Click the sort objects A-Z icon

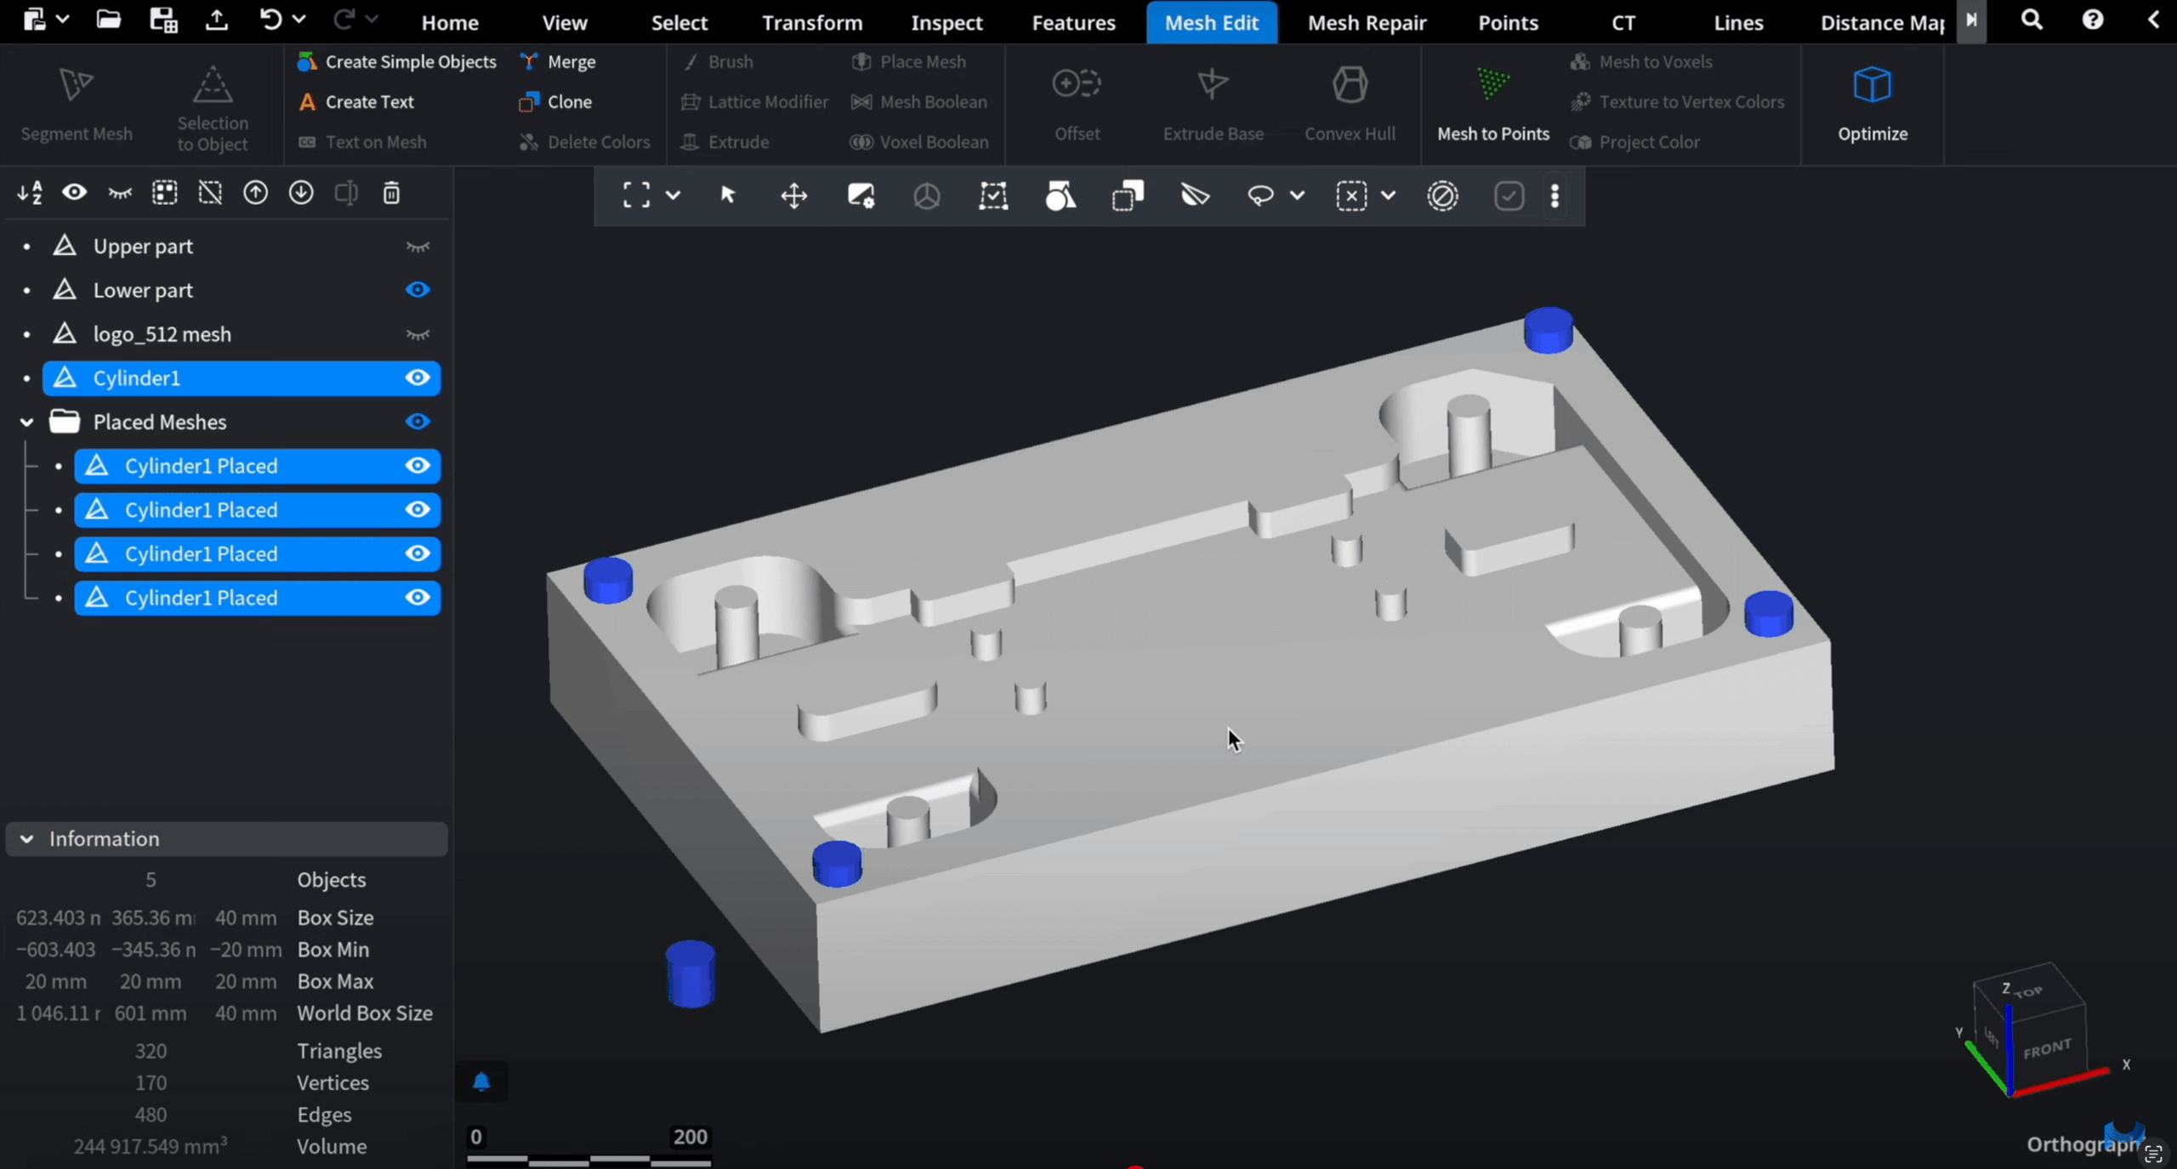(30, 194)
